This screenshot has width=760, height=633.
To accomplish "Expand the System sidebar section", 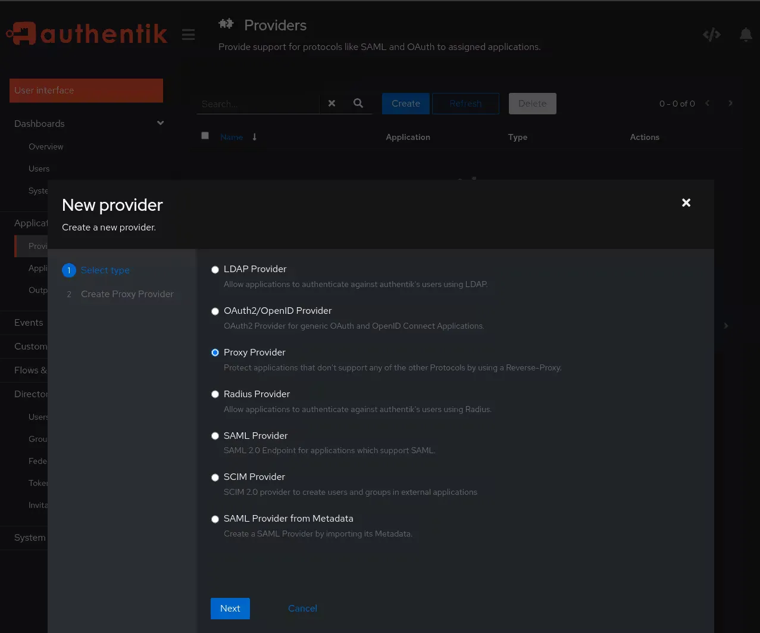I will pos(30,538).
